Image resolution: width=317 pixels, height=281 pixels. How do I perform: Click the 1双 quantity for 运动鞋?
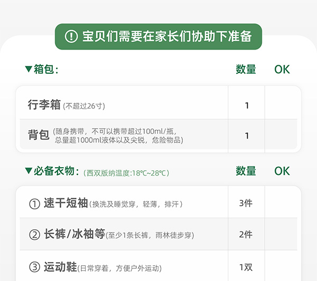[x=246, y=267]
